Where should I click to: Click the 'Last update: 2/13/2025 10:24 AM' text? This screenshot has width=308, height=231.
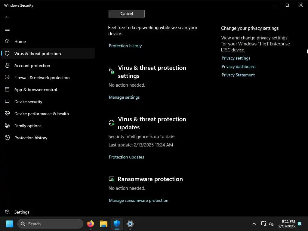[141, 145]
